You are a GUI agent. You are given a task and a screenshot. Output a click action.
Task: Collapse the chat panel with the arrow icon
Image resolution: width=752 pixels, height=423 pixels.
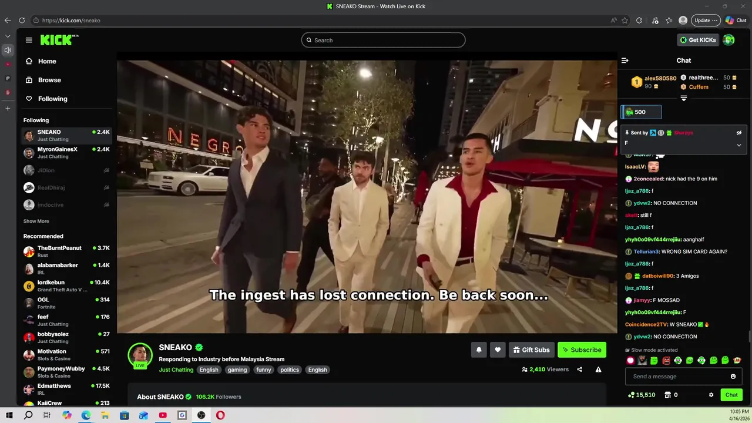pyautogui.click(x=625, y=61)
